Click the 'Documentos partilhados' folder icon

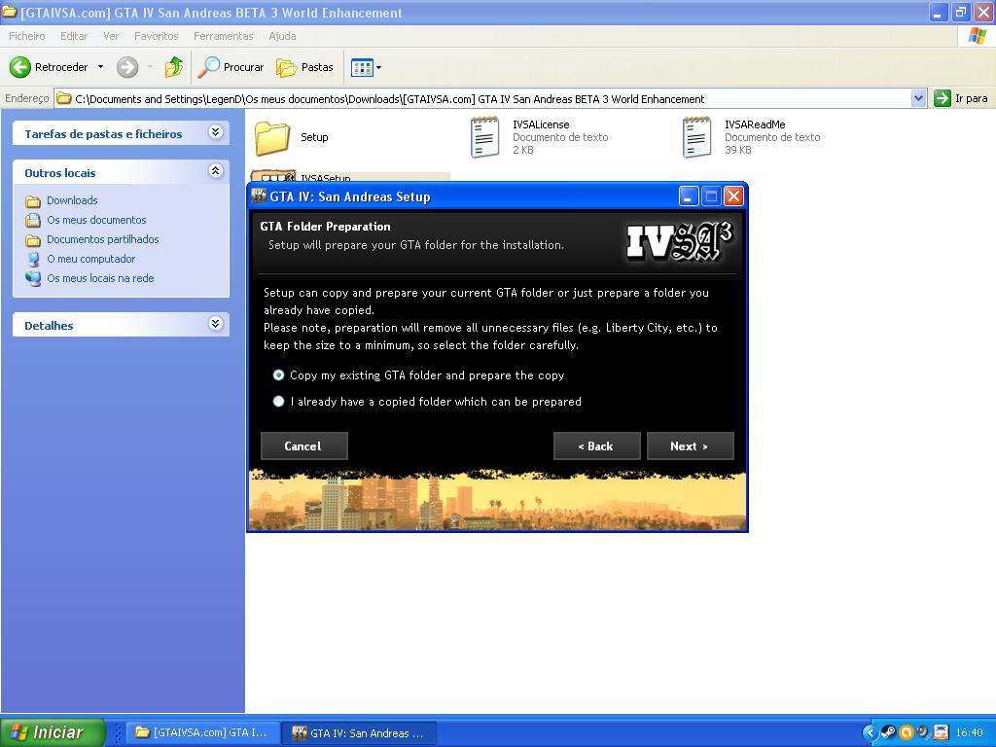pos(33,240)
